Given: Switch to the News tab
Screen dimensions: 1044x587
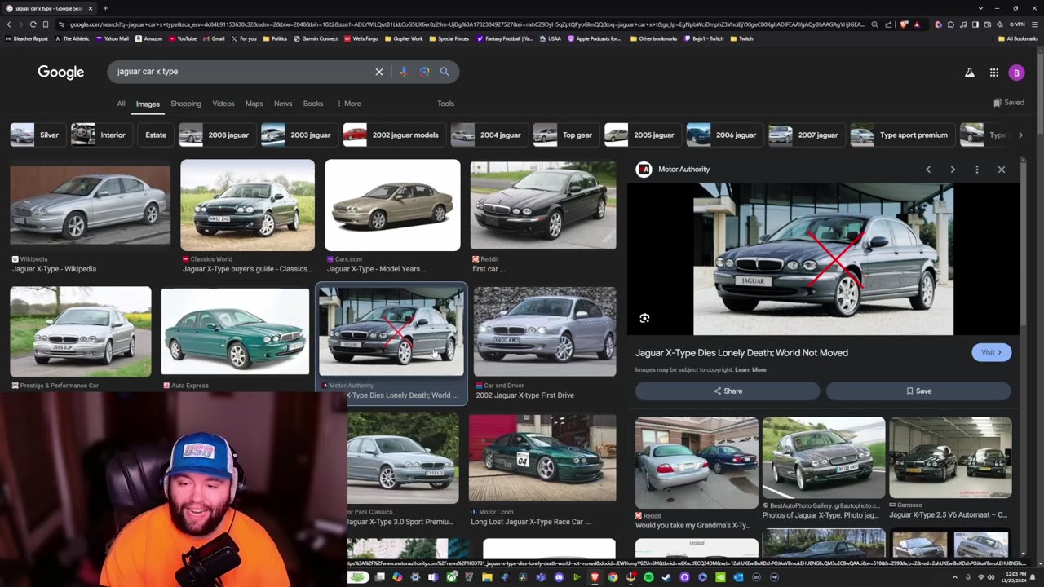Looking at the screenshot, I should pyautogui.click(x=283, y=104).
